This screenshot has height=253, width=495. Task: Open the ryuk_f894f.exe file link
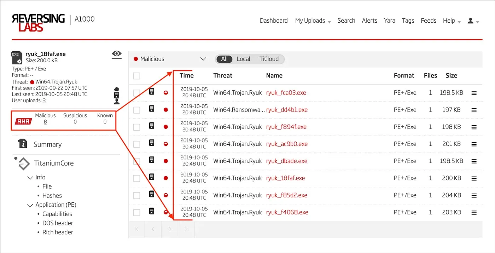[x=286, y=127]
